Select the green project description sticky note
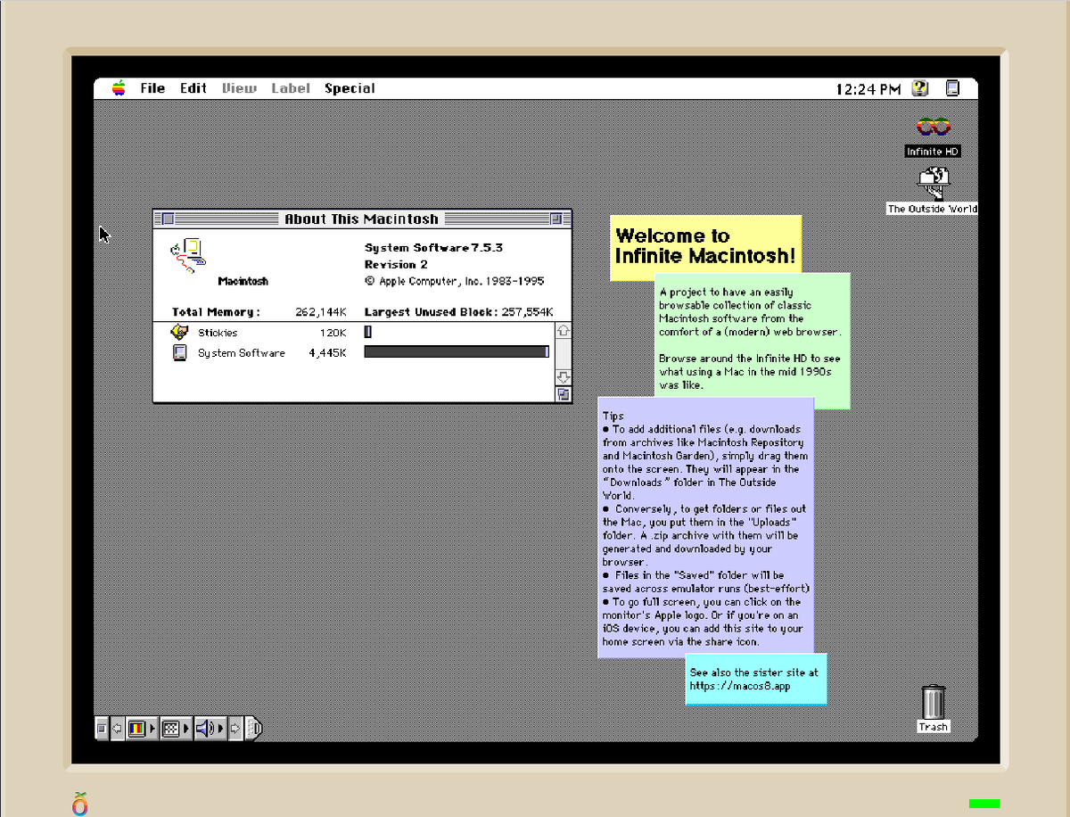 coord(753,341)
